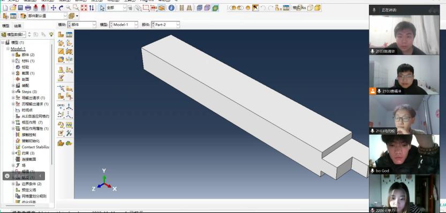The image size is (446, 213).
Task: Expand the Steps (3) tree node
Action: tap(13, 92)
